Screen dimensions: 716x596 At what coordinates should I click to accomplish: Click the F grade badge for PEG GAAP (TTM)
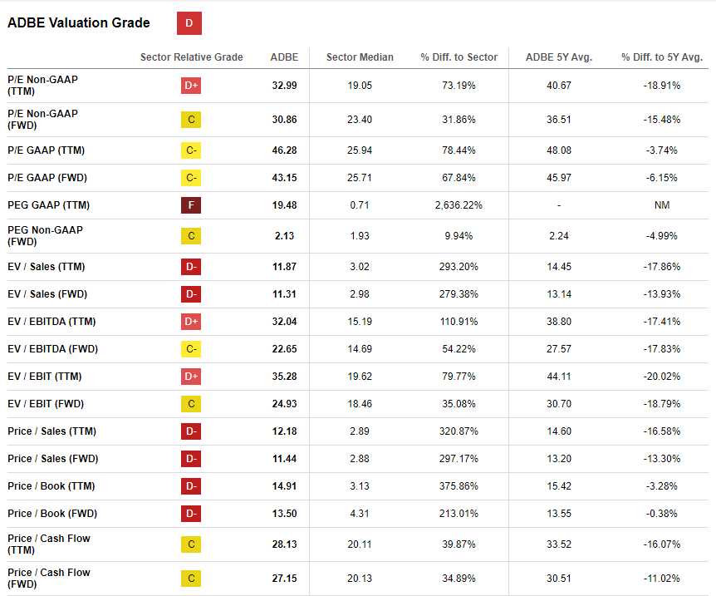pos(191,204)
